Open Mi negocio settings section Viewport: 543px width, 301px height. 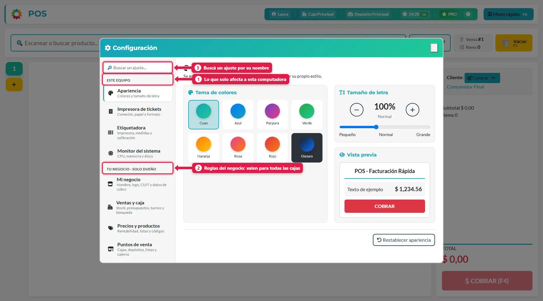point(138,184)
